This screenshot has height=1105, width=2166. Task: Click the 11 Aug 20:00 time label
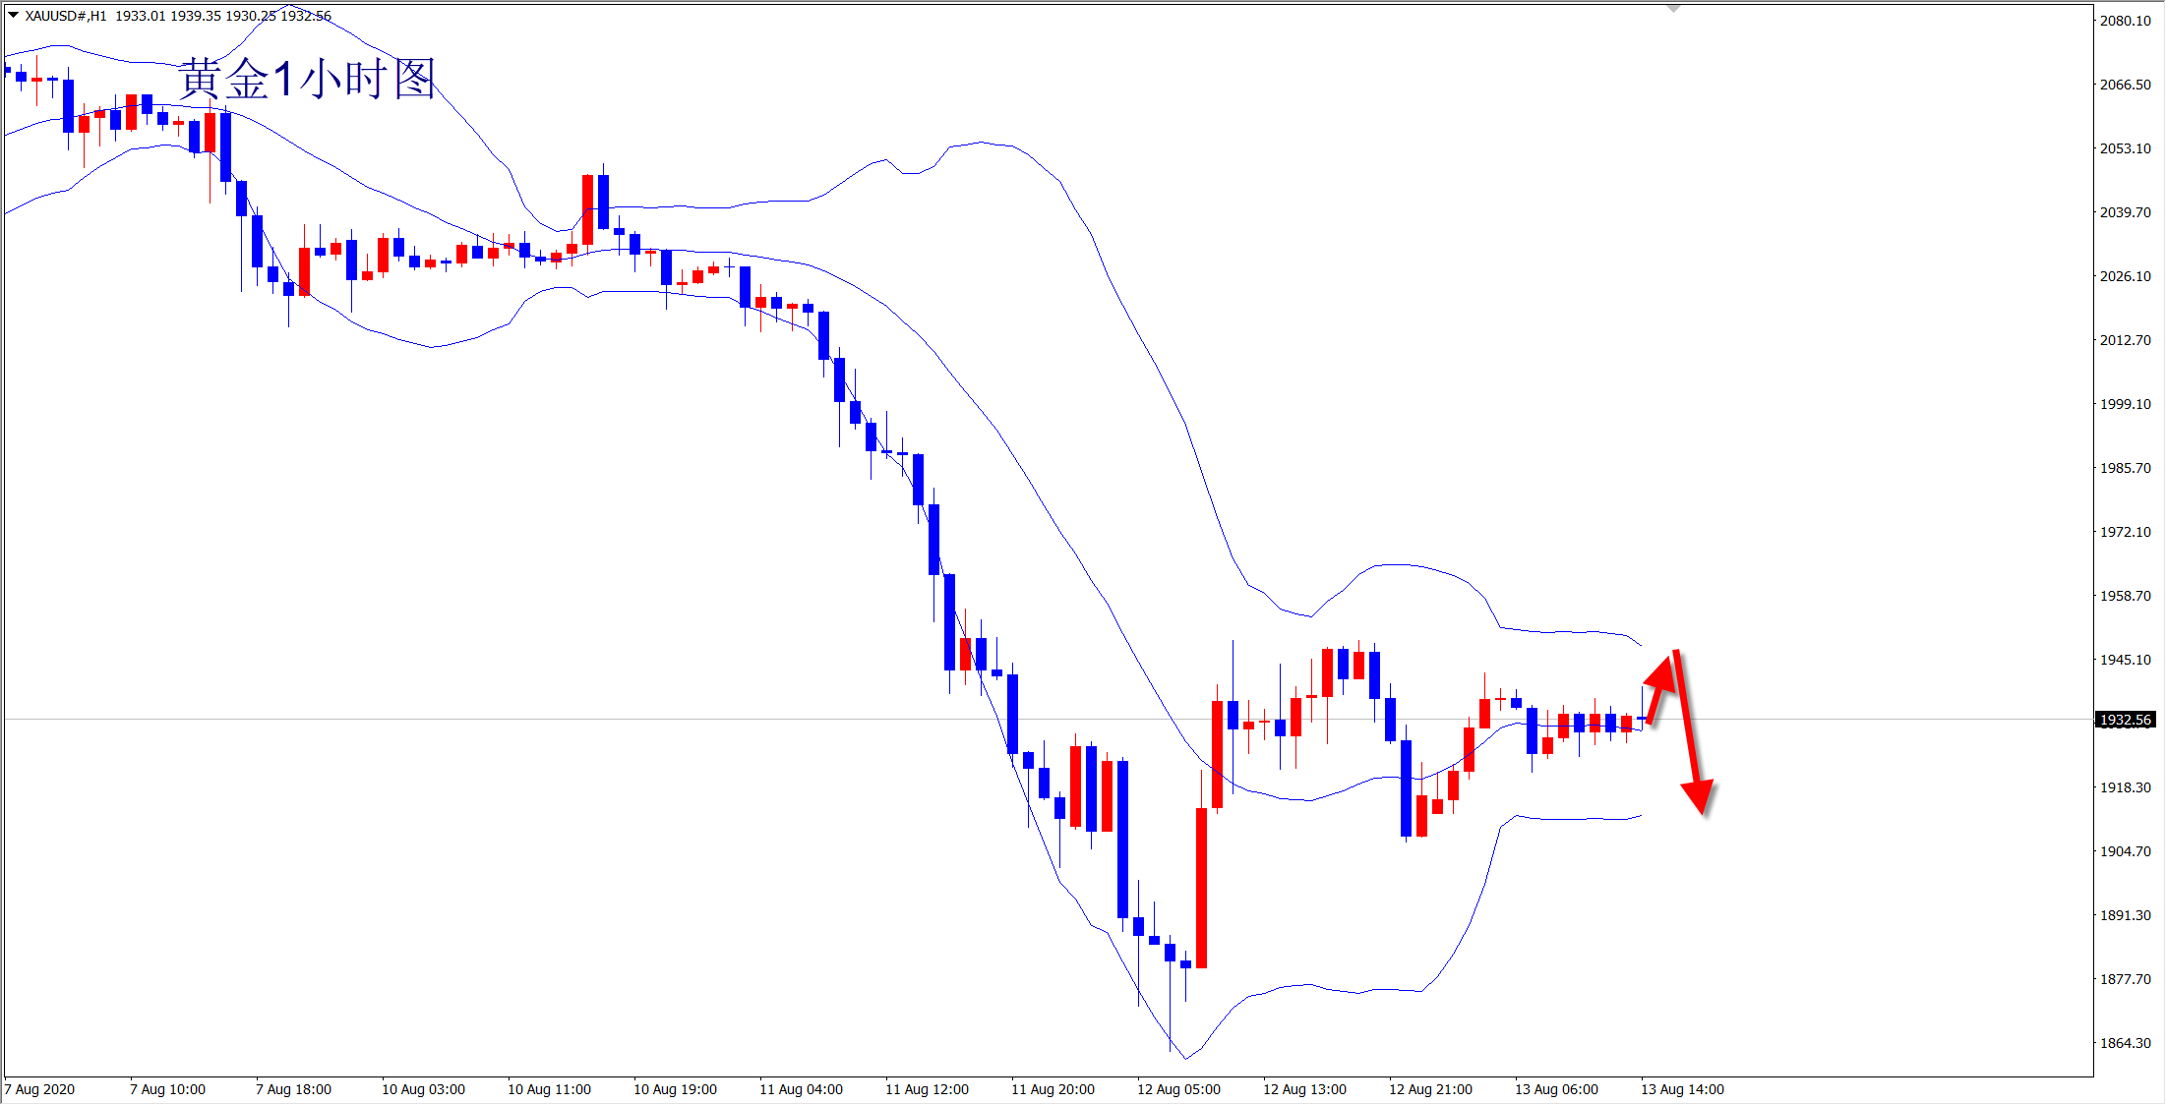click(x=1053, y=1089)
